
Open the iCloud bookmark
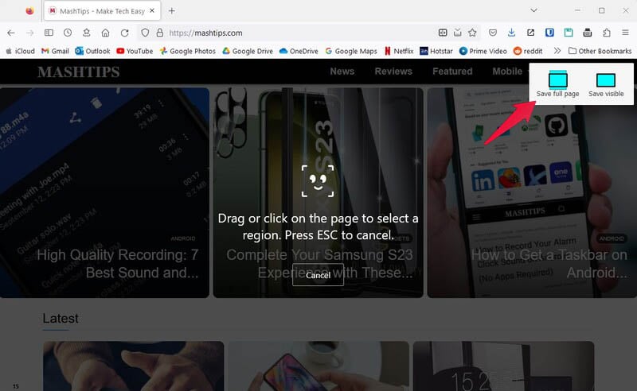[x=21, y=51]
